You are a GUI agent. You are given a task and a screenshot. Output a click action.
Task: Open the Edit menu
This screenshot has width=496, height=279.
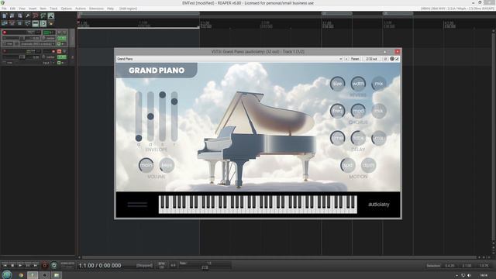[x=12, y=9]
